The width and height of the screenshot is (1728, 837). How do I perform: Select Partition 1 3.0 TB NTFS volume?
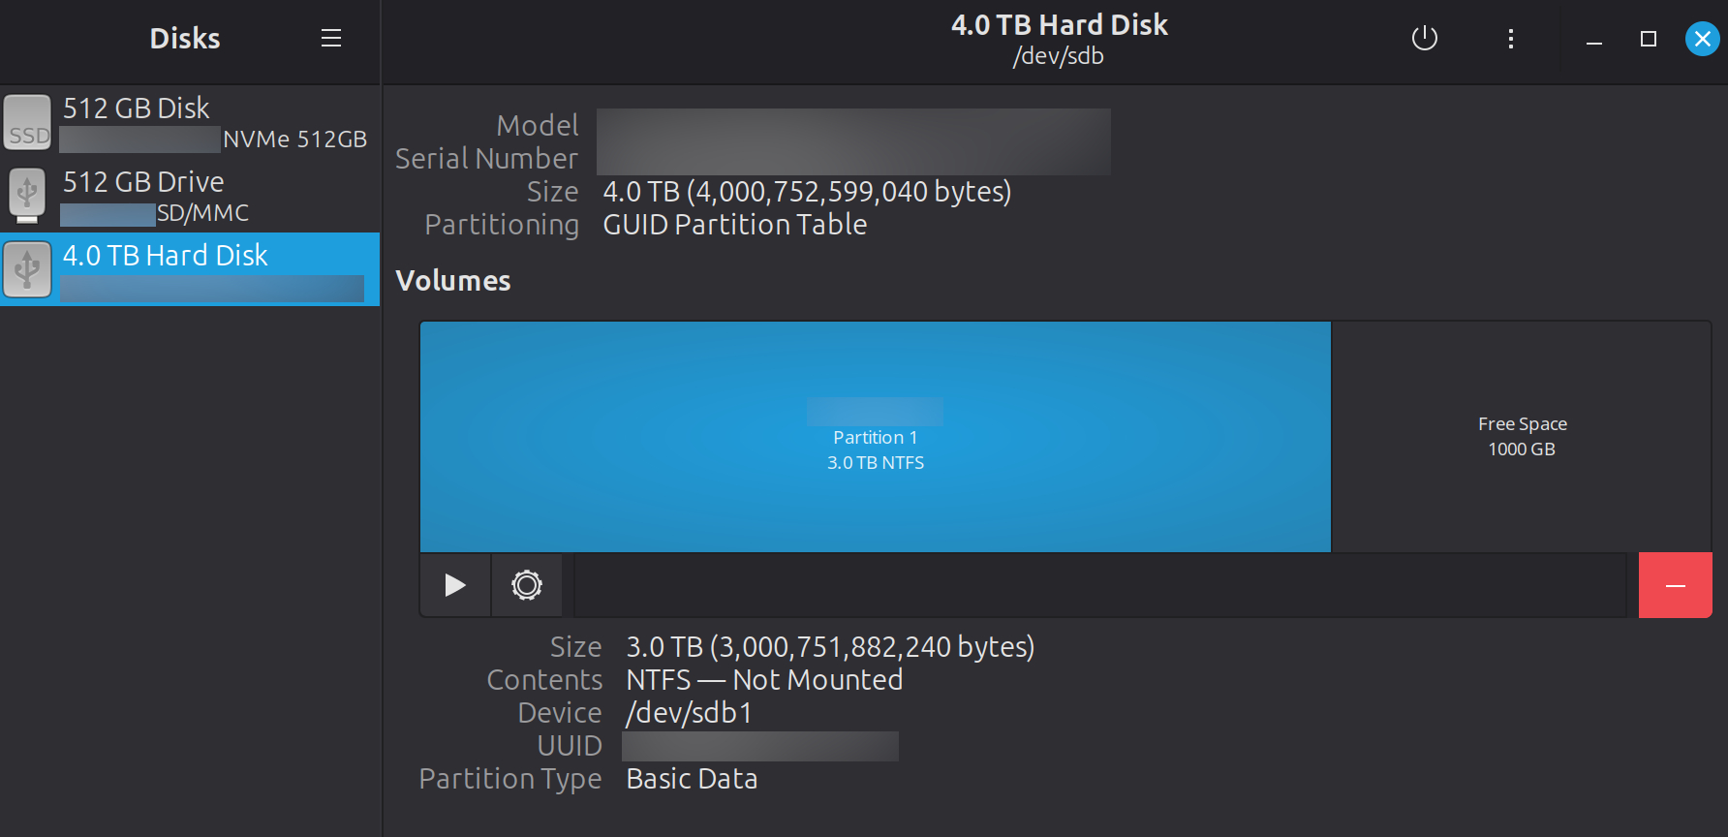[x=876, y=437]
